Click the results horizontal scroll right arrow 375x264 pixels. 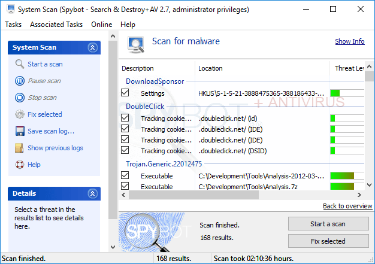pyautogui.click(x=359, y=195)
